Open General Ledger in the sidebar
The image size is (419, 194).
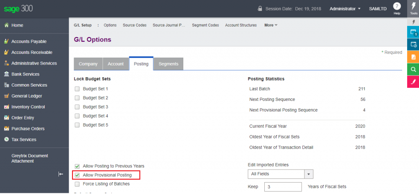(27, 96)
